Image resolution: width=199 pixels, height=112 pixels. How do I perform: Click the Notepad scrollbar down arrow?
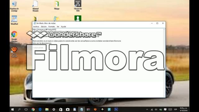coord(164,96)
